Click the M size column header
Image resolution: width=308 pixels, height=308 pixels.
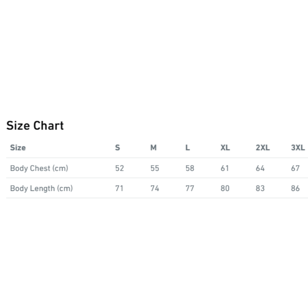pos(153,147)
